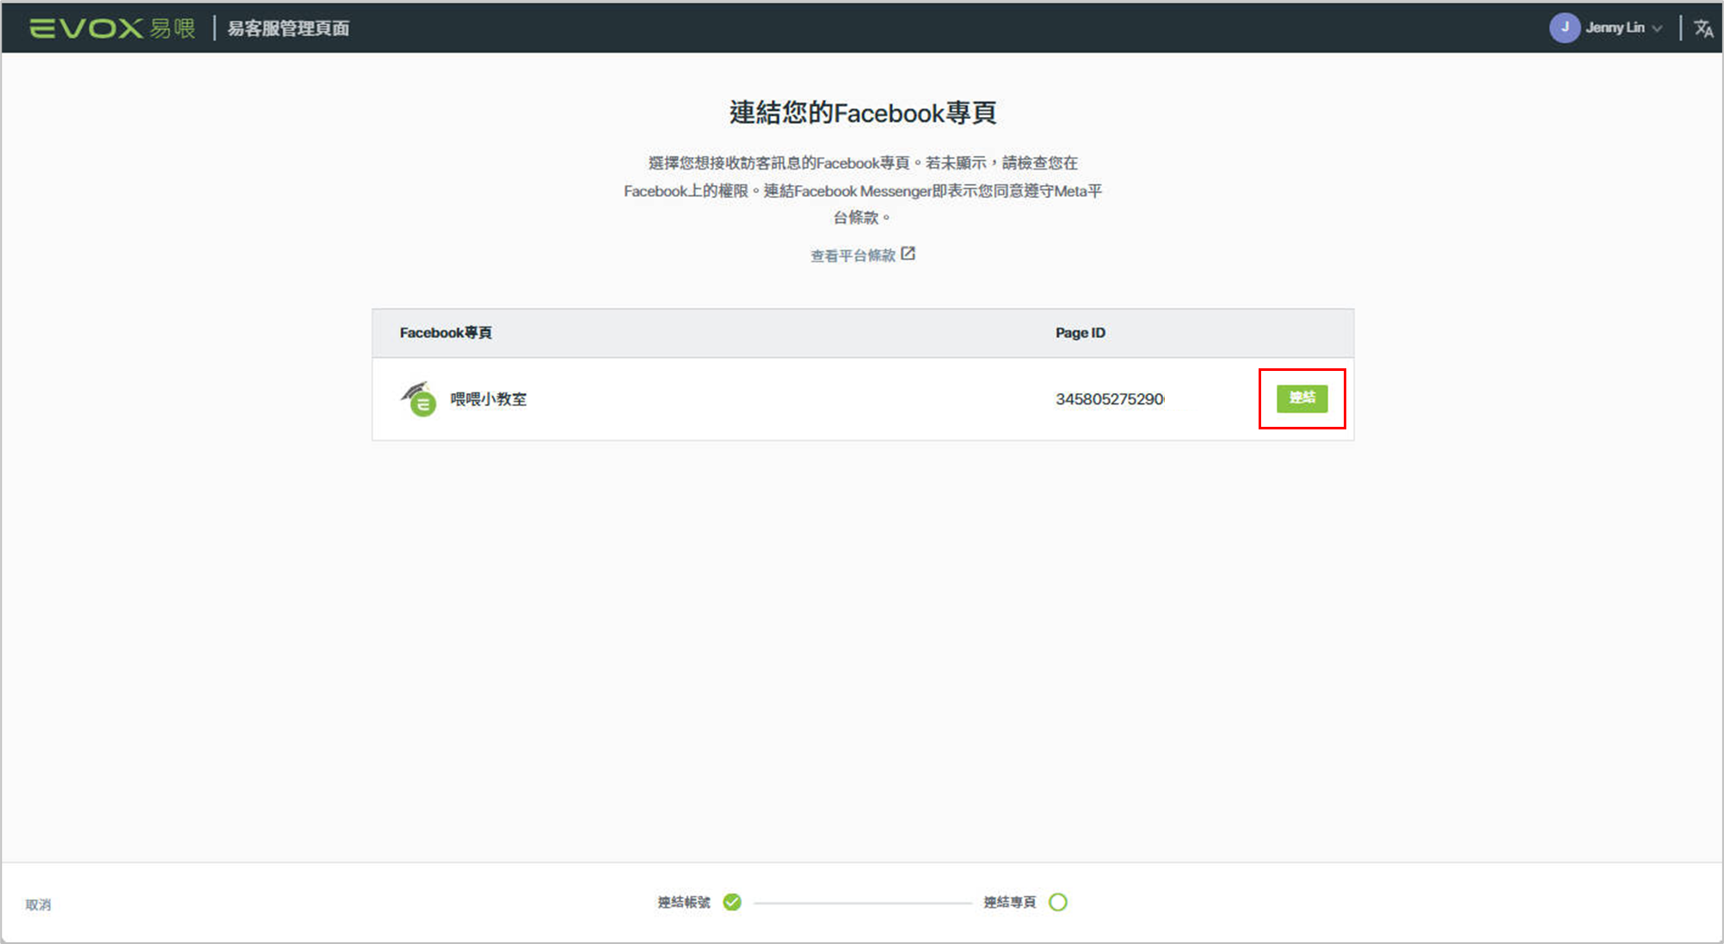Open the 查看平台條款 link

coord(853,256)
